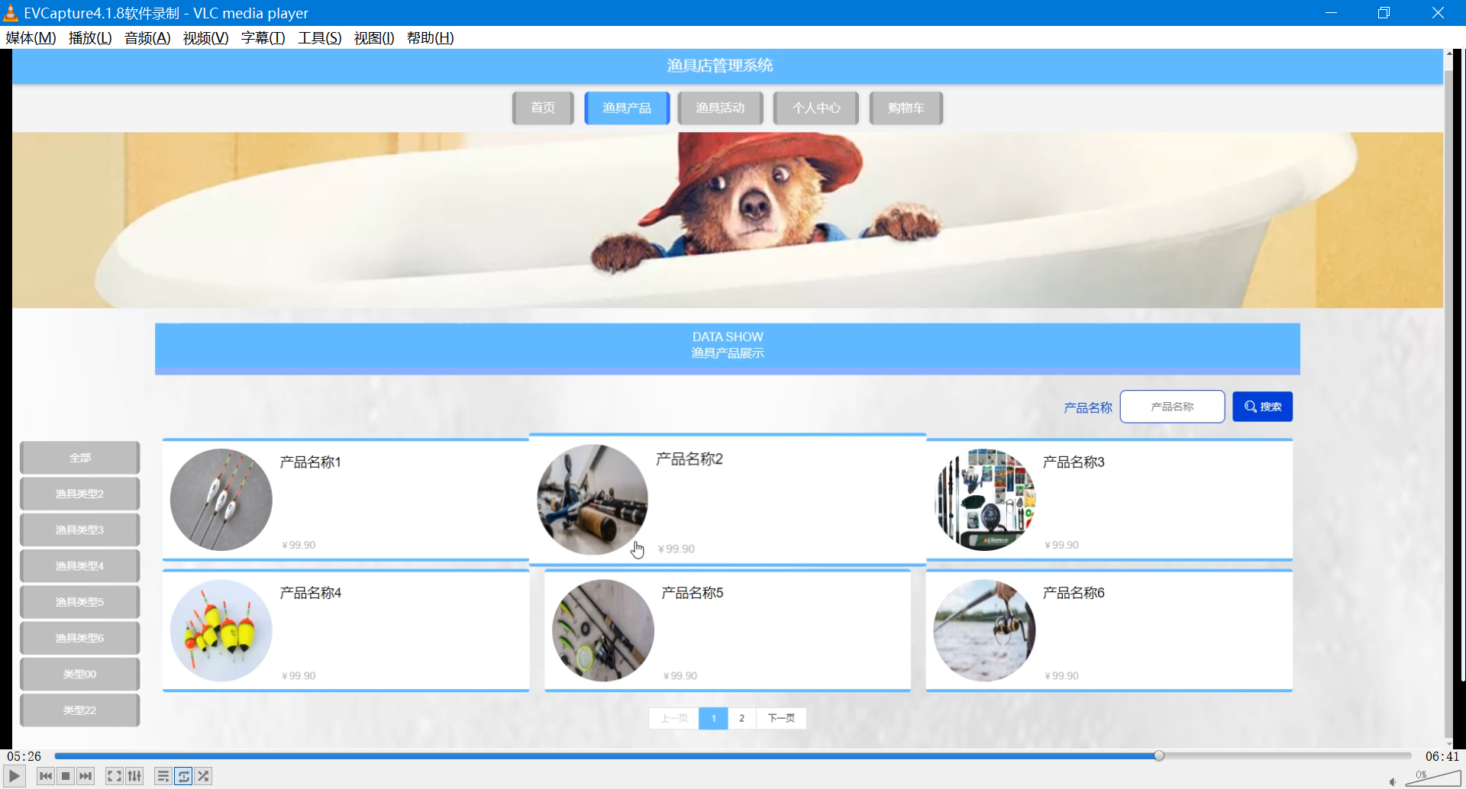The height and width of the screenshot is (789, 1466).
Task: Filter by 渔具类型6 category
Action: point(80,638)
